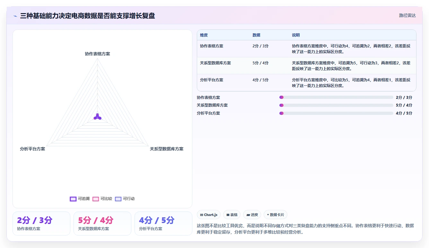
Task: Click the 协作表格方案 description text in table
Action: [x=352, y=49]
